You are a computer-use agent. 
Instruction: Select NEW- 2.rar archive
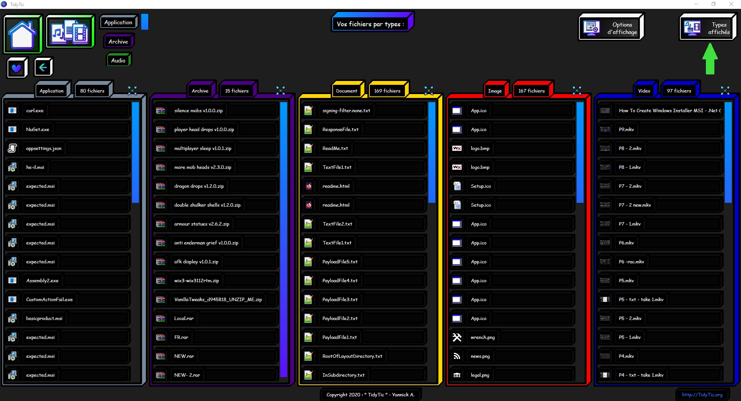pos(216,375)
